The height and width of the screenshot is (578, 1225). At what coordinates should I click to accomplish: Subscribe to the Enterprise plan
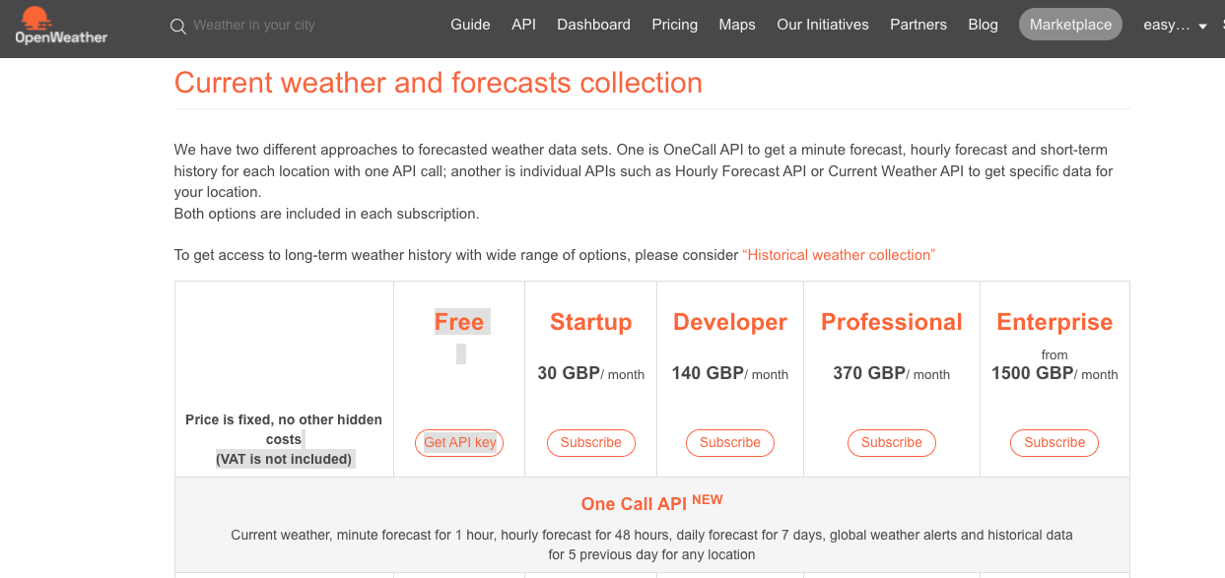(x=1055, y=443)
